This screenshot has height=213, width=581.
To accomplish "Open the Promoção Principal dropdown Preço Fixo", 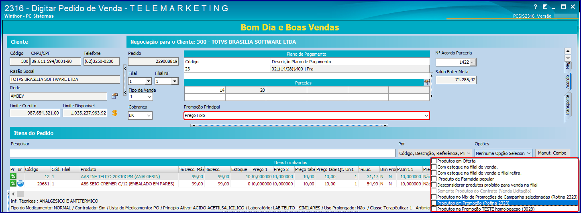I will (x=426, y=115).
